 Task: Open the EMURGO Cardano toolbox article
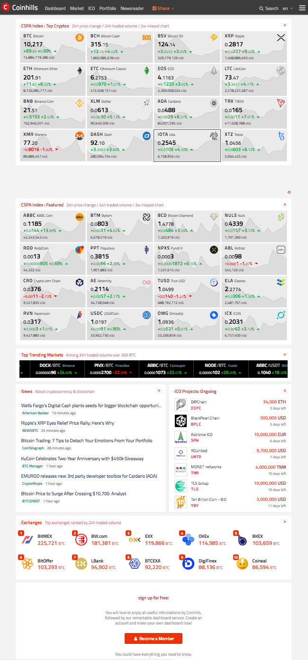89,476
